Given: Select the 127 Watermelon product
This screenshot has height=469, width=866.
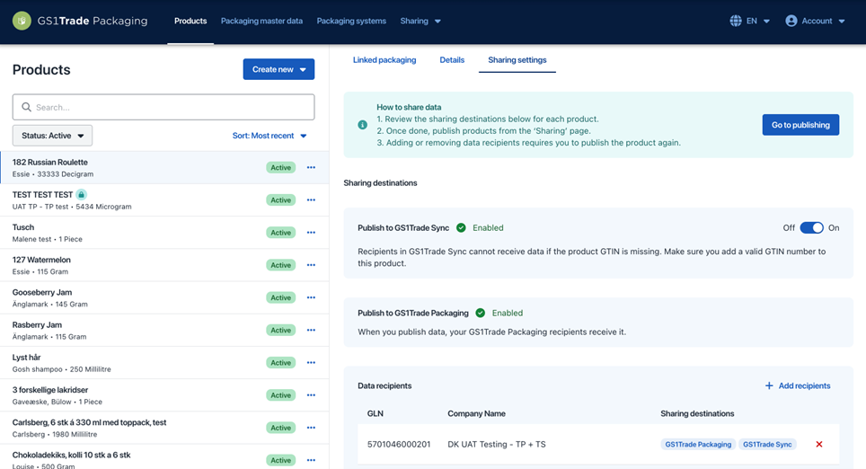Looking at the screenshot, I should coord(164,265).
